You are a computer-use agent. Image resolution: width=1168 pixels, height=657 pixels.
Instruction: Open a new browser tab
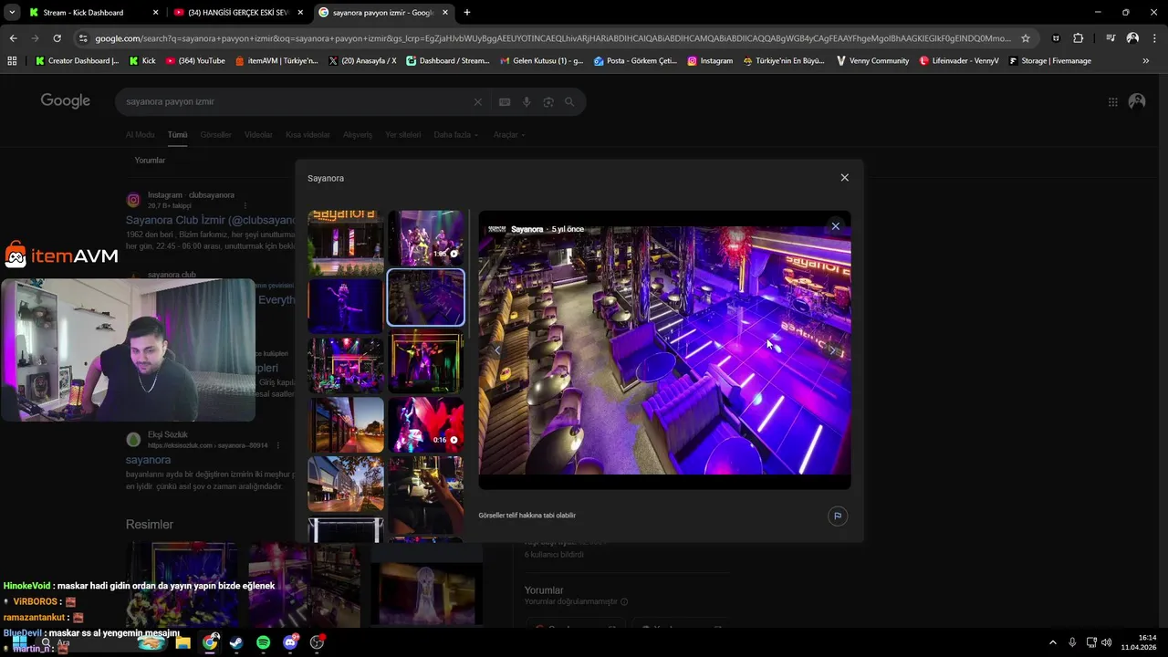[x=467, y=13]
